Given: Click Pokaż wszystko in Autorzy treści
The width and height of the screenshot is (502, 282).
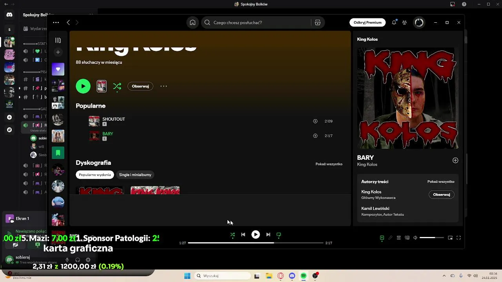Looking at the screenshot, I should [x=441, y=182].
